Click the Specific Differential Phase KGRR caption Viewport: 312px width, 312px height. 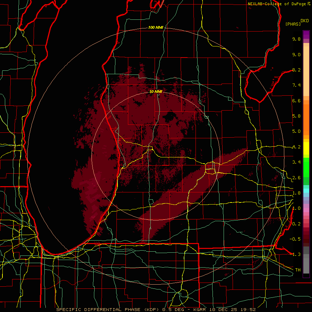156,310
